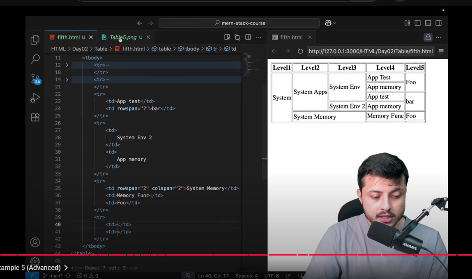Expand folded tr at line 19
Image resolution: width=472 pixels, height=279 pixels.
tap(67, 79)
